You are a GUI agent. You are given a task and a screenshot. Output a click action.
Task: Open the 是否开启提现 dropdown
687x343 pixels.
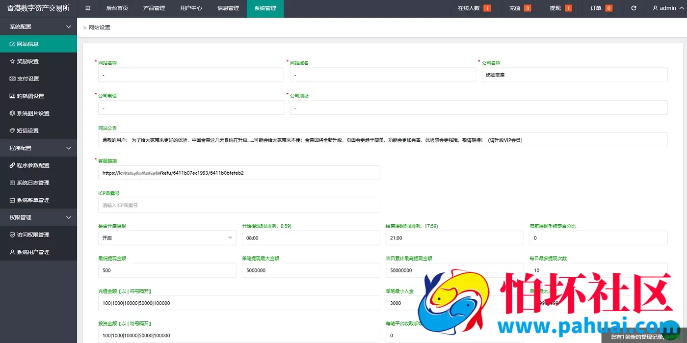(167, 238)
